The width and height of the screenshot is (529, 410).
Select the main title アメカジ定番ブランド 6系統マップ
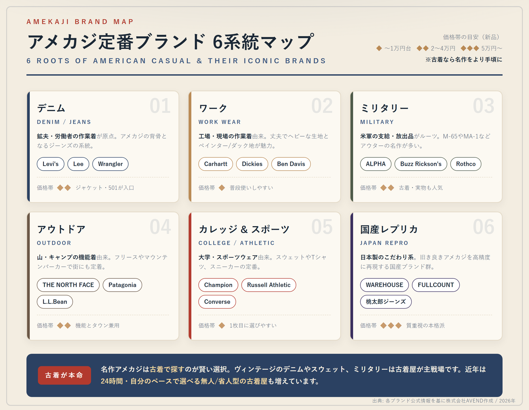(x=170, y=42)
